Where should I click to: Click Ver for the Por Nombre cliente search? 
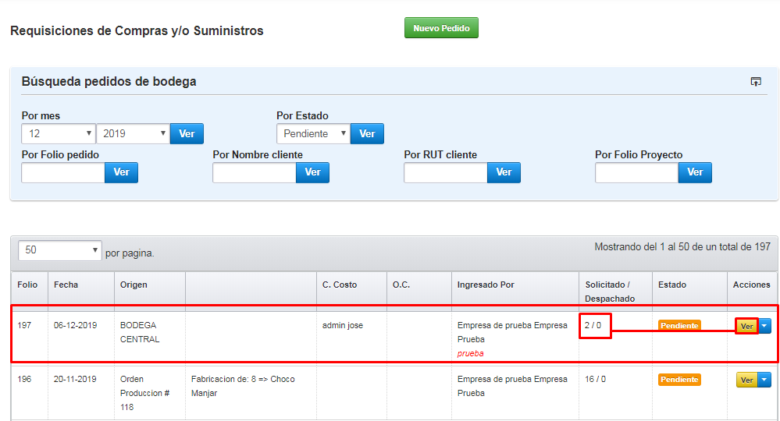pos(312,172)
